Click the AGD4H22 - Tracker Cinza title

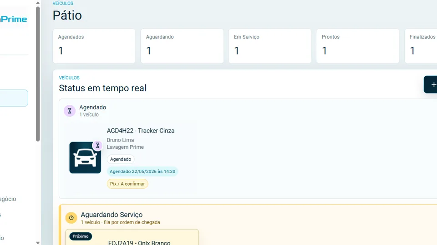(141, 131)
